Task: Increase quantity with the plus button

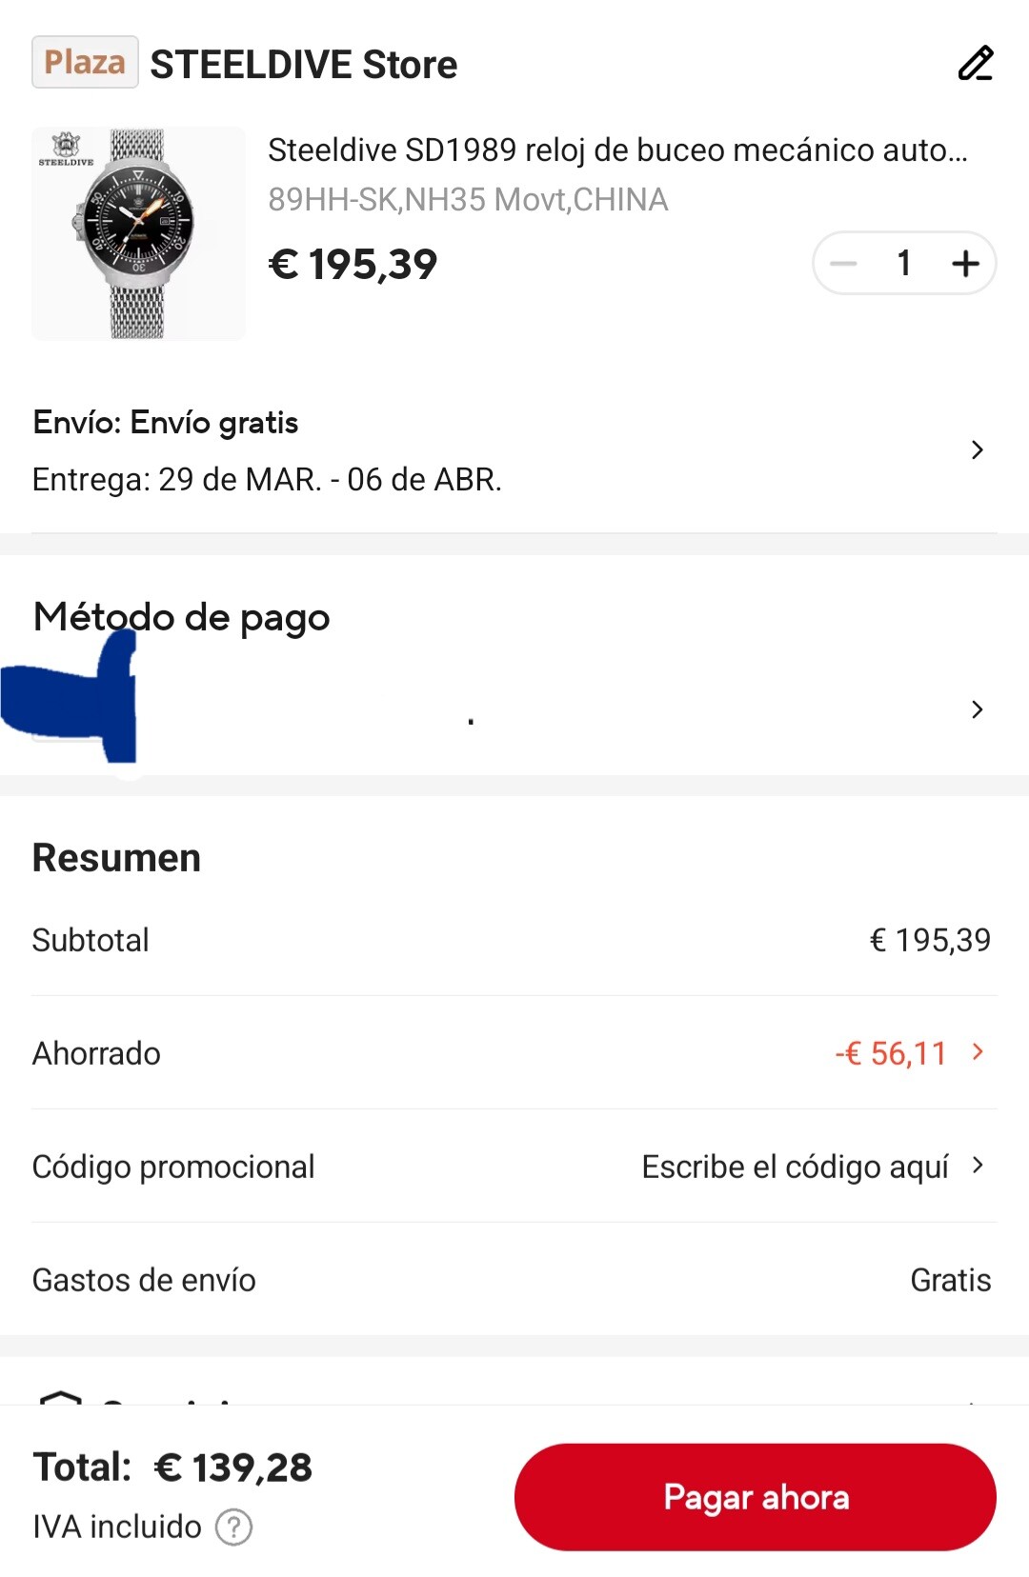Action: 965,263
